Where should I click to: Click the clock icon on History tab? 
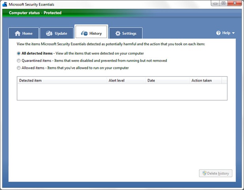pyautogui.click(x=84, y=33)
